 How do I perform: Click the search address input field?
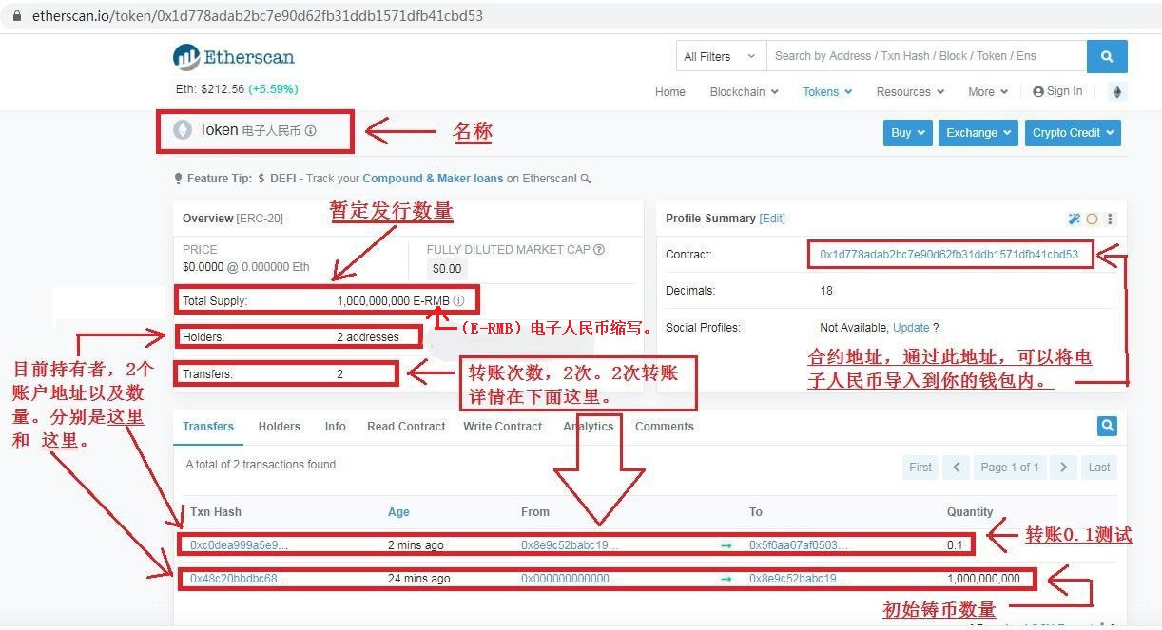pos(926,56)
